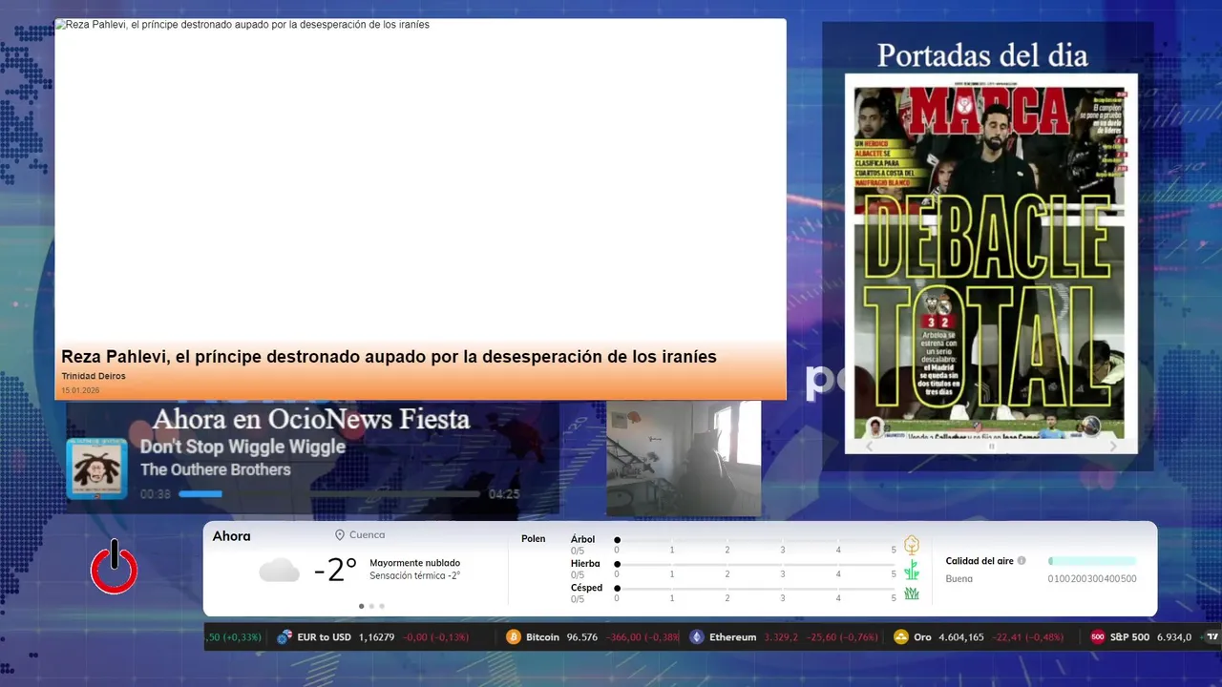1222x687 pixels.
Task: Click the author name Trinidad Deiros
Action: click(94, 376)
